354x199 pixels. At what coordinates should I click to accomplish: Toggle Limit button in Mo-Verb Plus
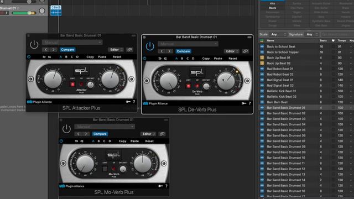[105, 169]
